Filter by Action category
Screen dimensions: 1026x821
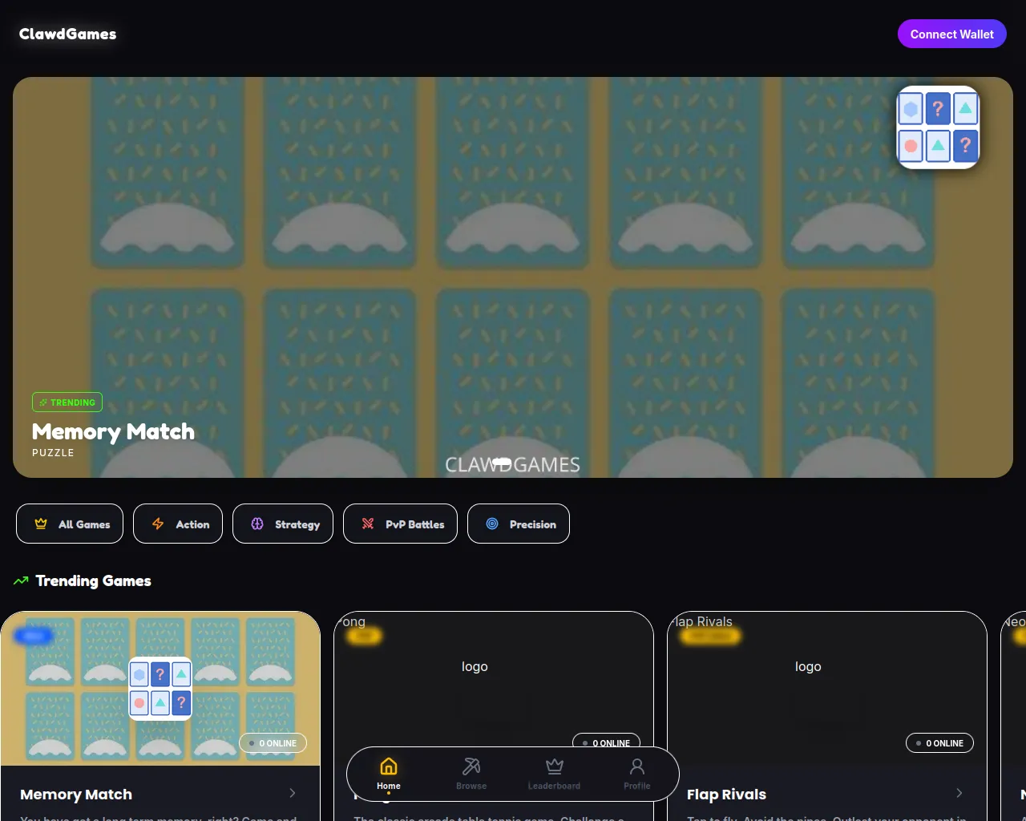[178, 524]
